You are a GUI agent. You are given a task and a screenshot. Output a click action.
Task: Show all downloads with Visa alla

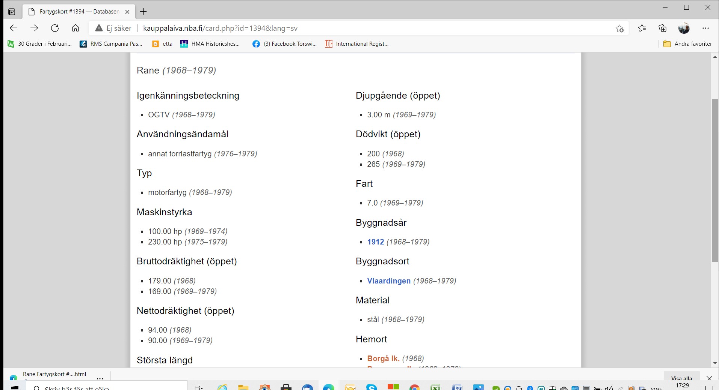(x=681, y=378)
